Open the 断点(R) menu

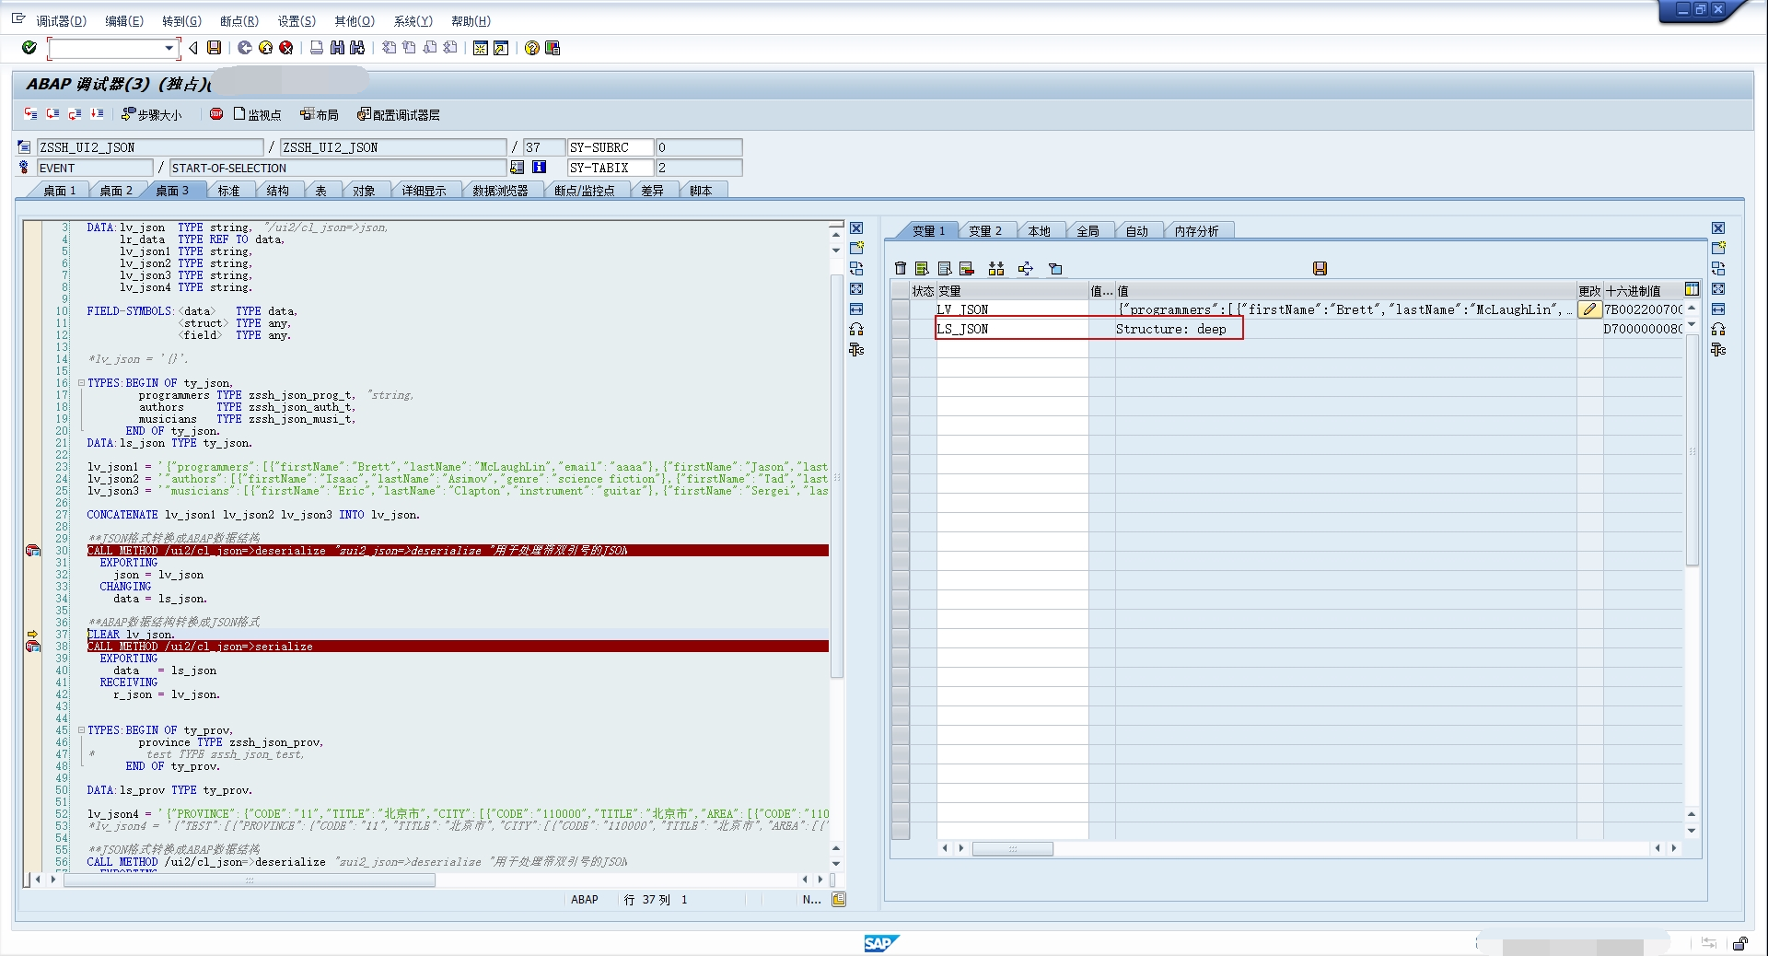(x=239, y=21)
